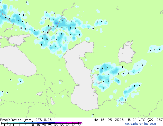
Task: Select the '18..21 UTC' time text
Action: [x=135, y=120]
